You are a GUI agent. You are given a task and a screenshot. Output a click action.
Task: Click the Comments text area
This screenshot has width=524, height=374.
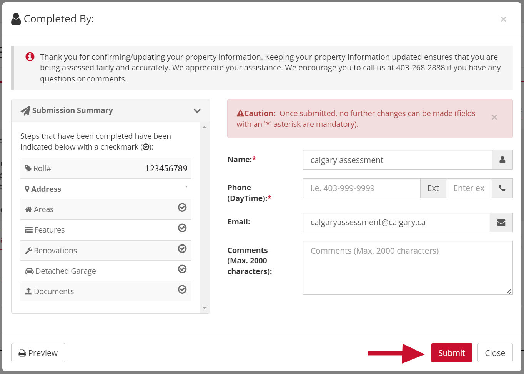point(408,268)
